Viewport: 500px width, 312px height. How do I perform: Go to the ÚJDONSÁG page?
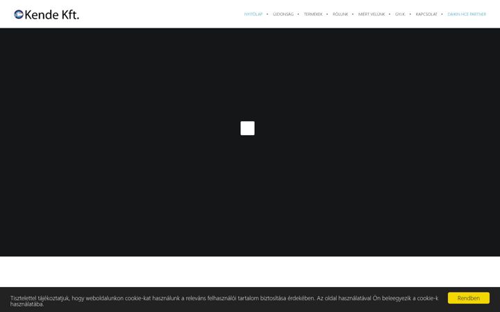pyautogui.click(x=283, y=15)
